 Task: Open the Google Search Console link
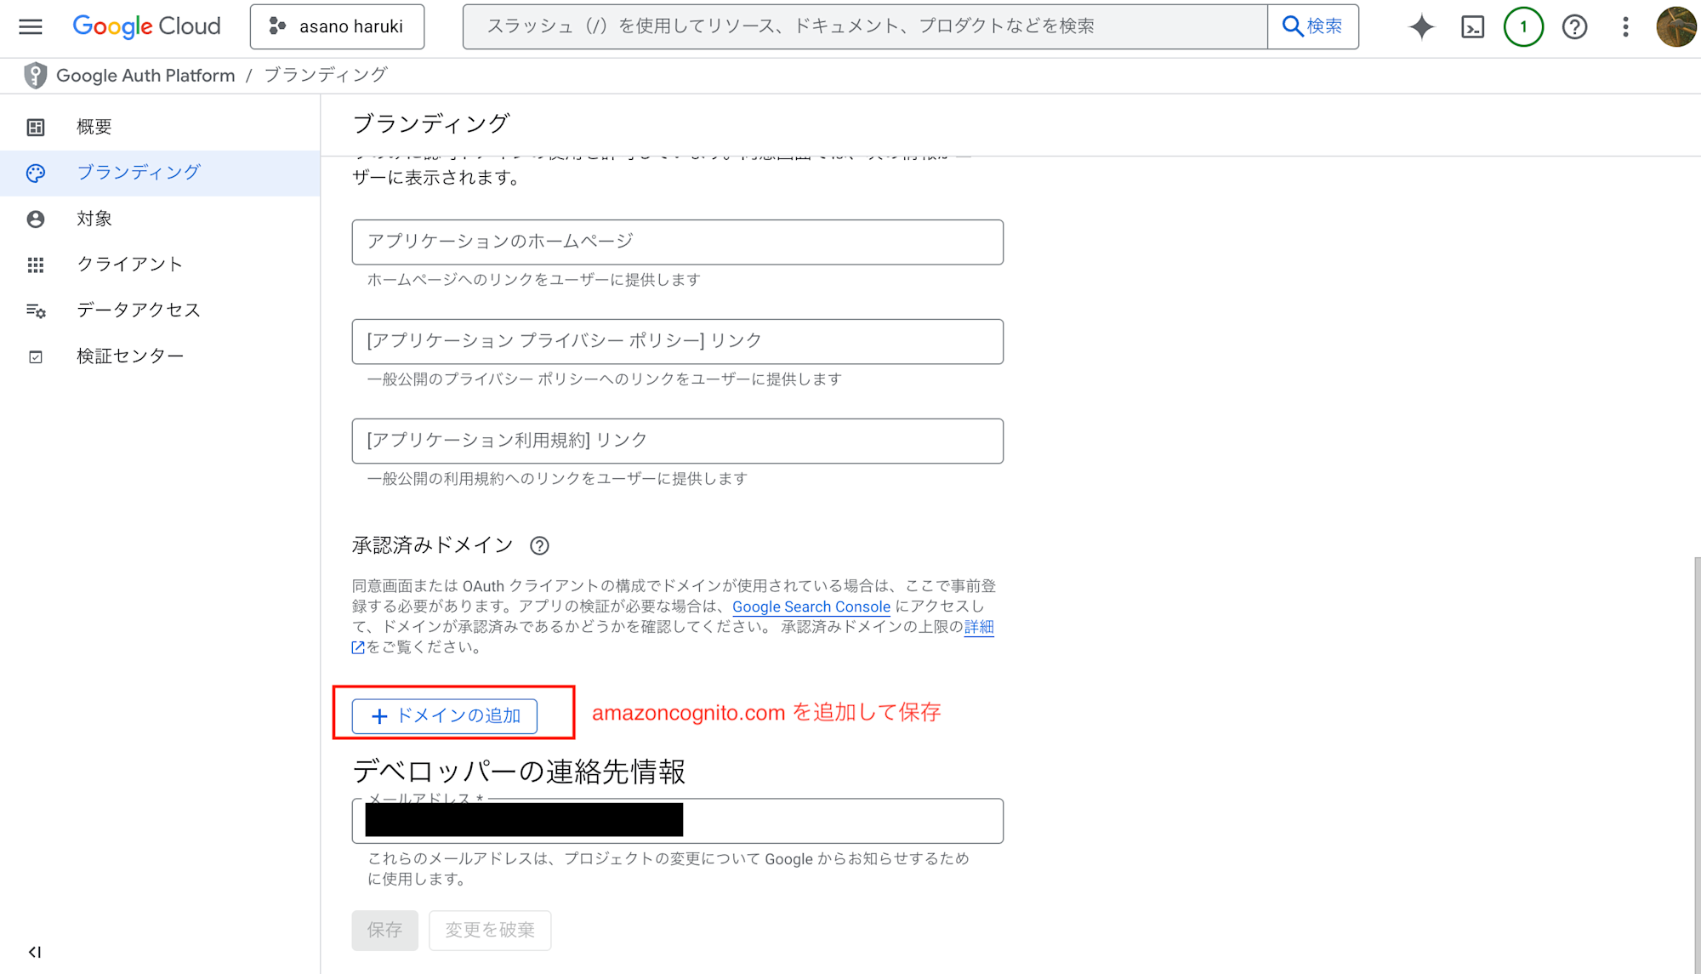811,607
